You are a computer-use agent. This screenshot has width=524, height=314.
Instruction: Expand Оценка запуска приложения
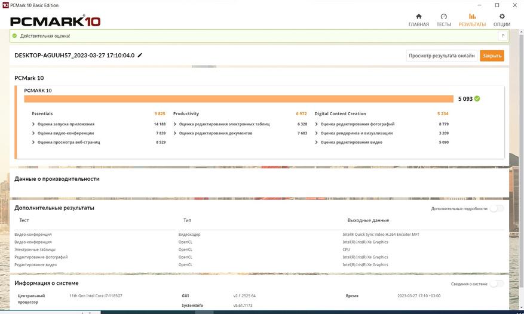[x=33, y=124]
